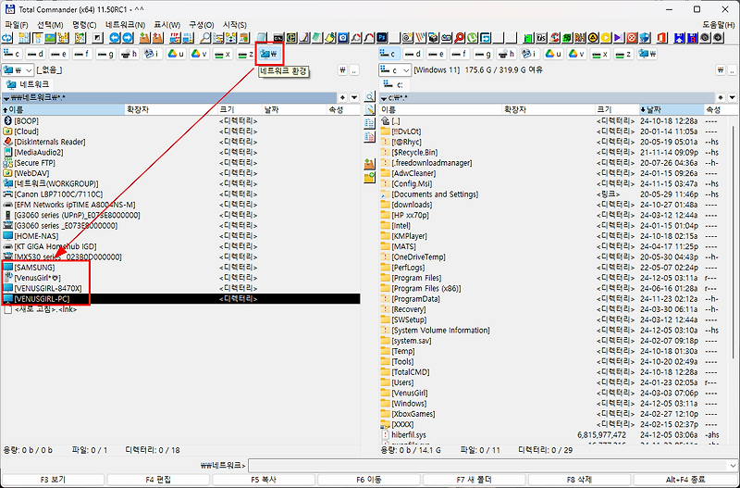Click the Alt+F4 종료 button
The image size is (740, 488).
[x=685, y=480]
